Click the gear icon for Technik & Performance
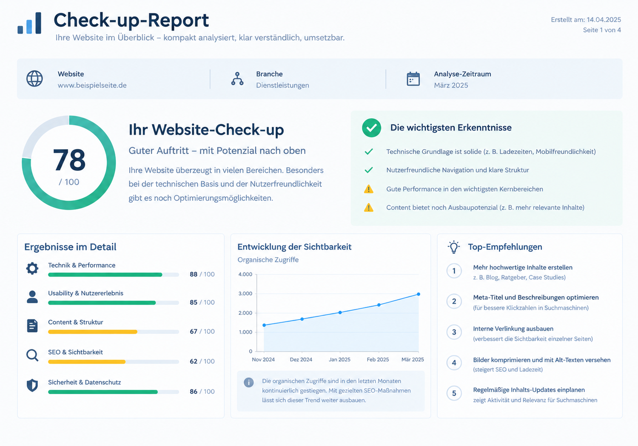This screenshot has width=638, height=446. pyautogui.click(x=32, y=268)
